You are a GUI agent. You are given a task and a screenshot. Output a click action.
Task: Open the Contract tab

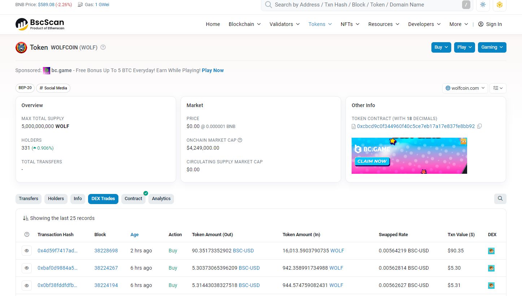(134, 199)
